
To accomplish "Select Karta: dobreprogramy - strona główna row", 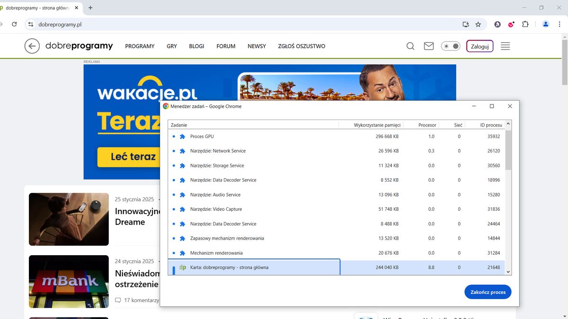I will click(337, 267).
